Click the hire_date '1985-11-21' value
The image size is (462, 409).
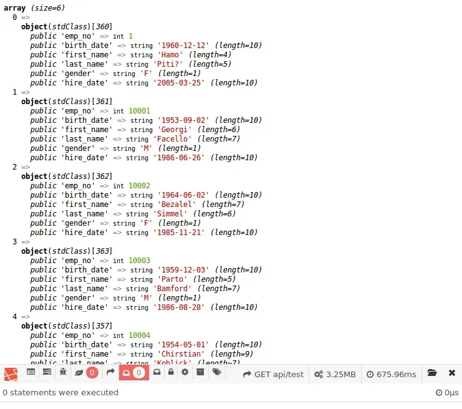(179, 233)
